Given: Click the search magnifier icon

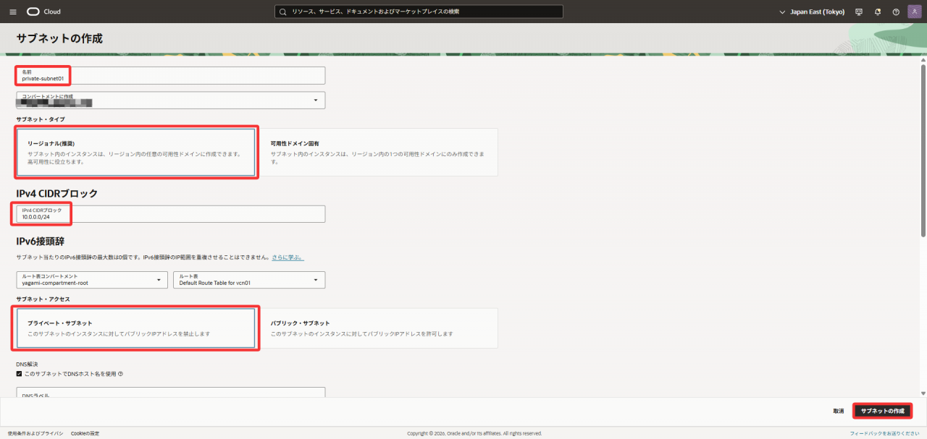Looking at the screenshot, I should (x=283, y=12).
